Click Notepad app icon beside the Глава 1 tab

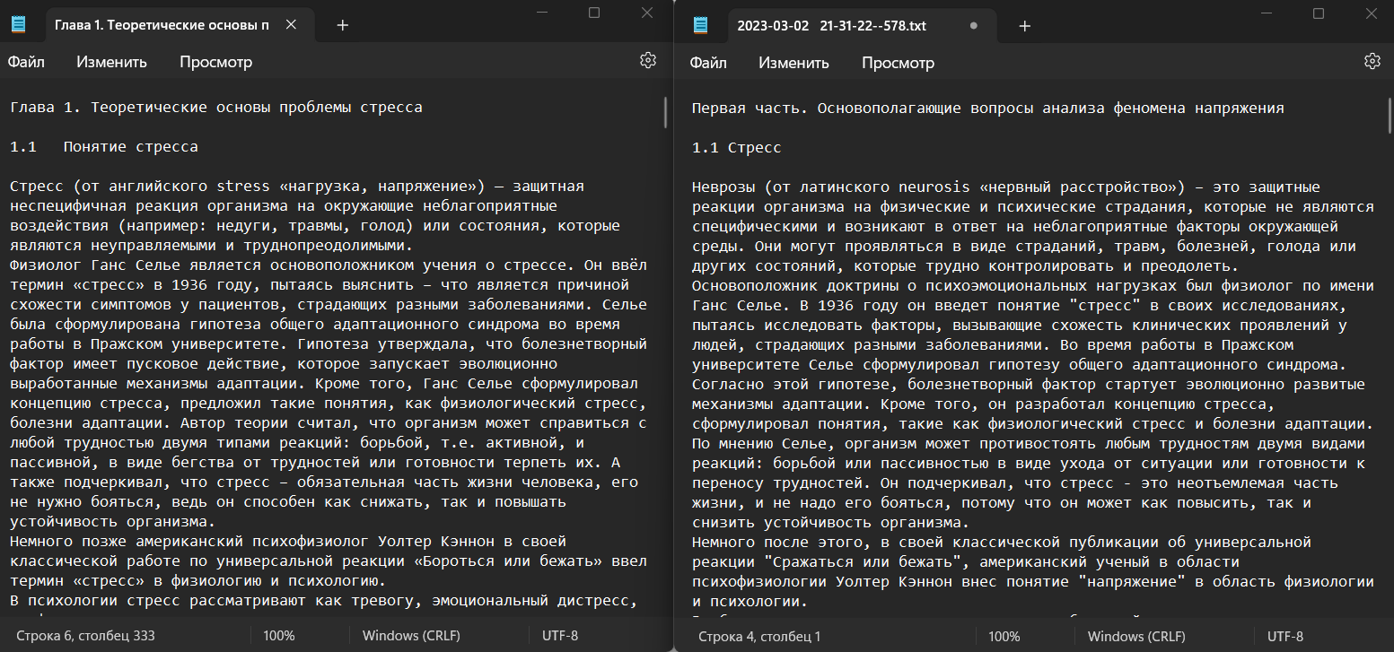[19, 25]
